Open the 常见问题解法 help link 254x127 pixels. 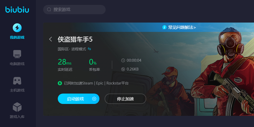pyautogui.click(x=182, y=27)
